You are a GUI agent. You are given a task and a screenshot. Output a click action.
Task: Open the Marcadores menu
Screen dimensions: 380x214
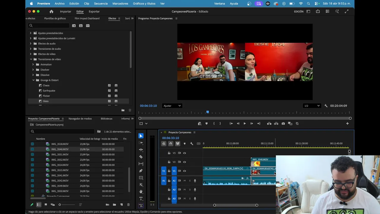tap(120, 4)
